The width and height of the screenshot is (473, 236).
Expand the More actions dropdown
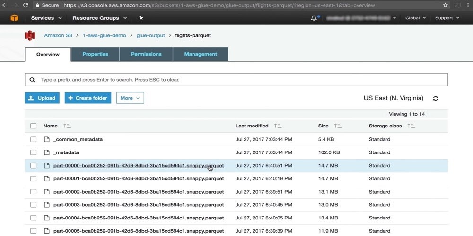[130, 98]
